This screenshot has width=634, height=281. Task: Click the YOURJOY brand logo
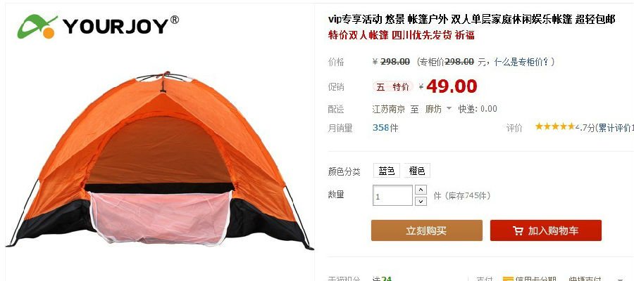pyautogui.click(x=97, y=26)
